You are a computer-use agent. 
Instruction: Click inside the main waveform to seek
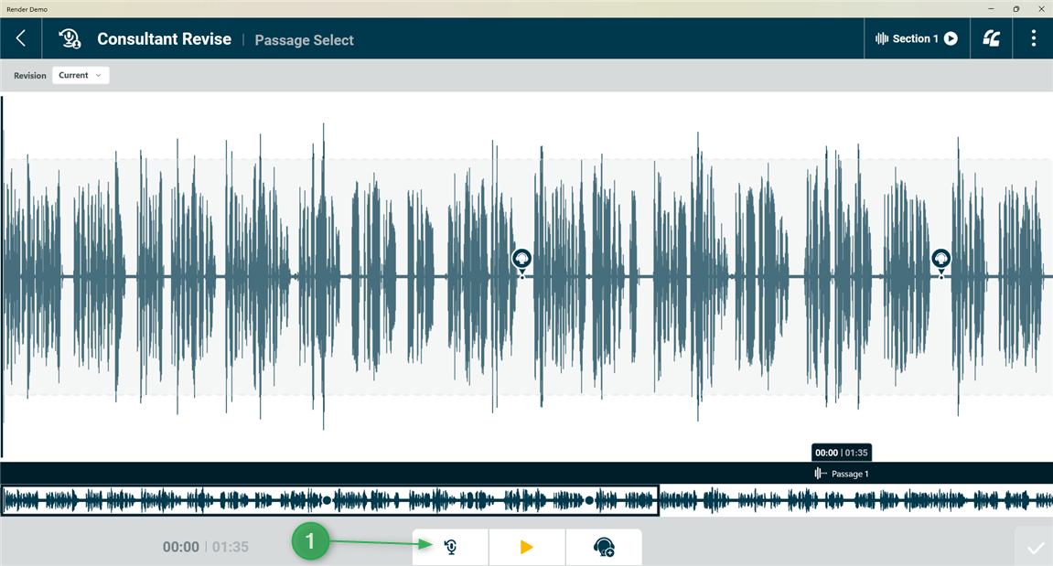coord(527,277)
